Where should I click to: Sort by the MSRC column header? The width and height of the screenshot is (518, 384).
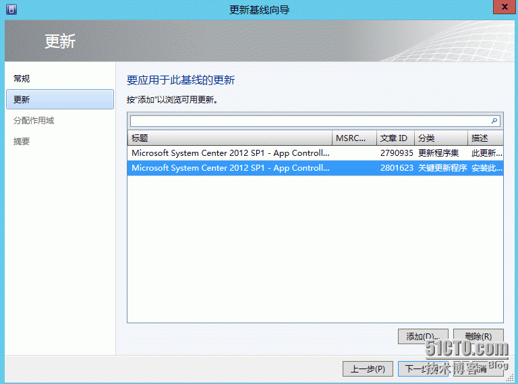[x=354, y=138]
